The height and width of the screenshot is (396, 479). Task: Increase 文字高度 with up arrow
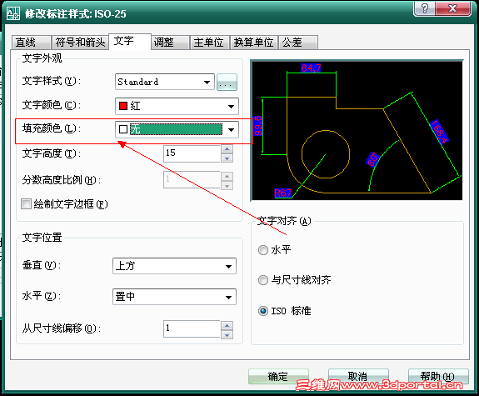coord(227,149)
